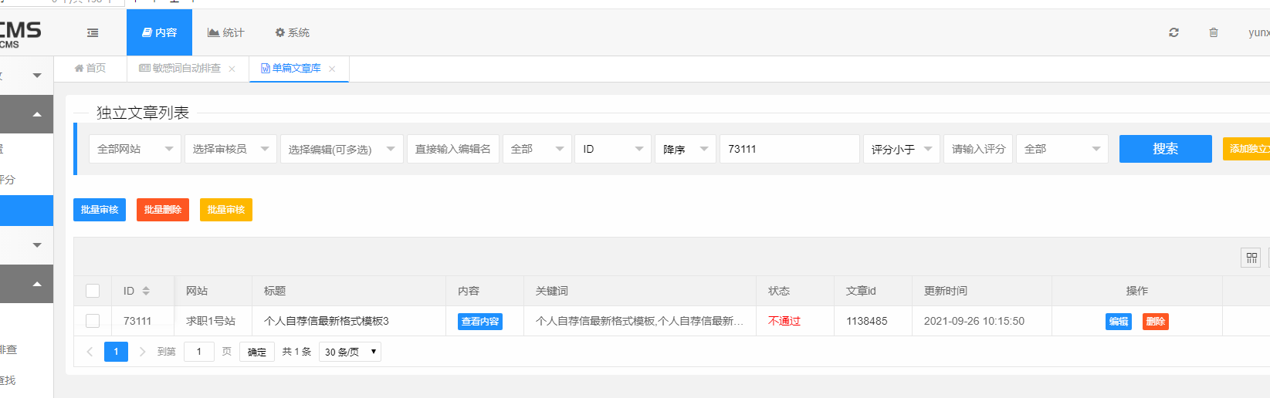The height and width of the screenshot is (398, 1270).
Task: Click page number 1 in pagination
Action: tap(116, 352)
